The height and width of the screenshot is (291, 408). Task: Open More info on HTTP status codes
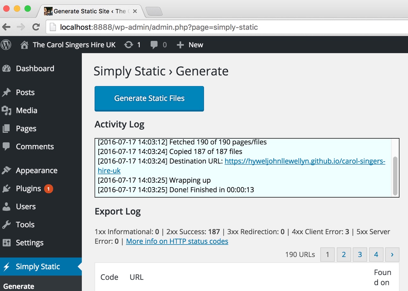click(x=177, y=241)
